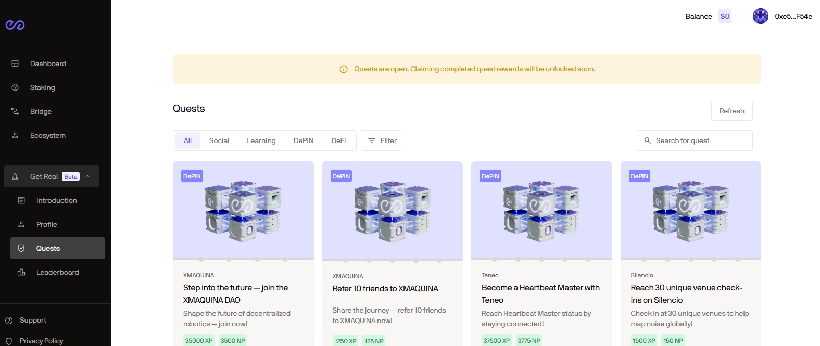820x346 pixels.
Task: Click the Leaderboard podium icon
Action: (21, 272)
